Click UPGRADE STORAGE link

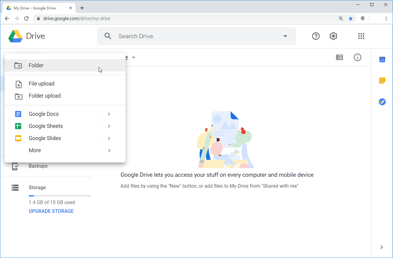51,211
